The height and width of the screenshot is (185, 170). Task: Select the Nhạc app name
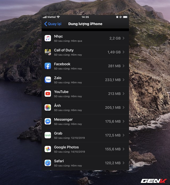(x=58, y=36)
